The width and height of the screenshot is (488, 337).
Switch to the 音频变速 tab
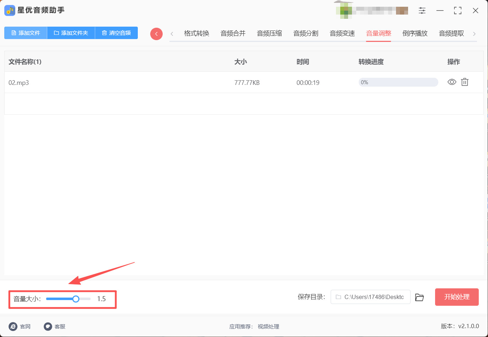342,33
